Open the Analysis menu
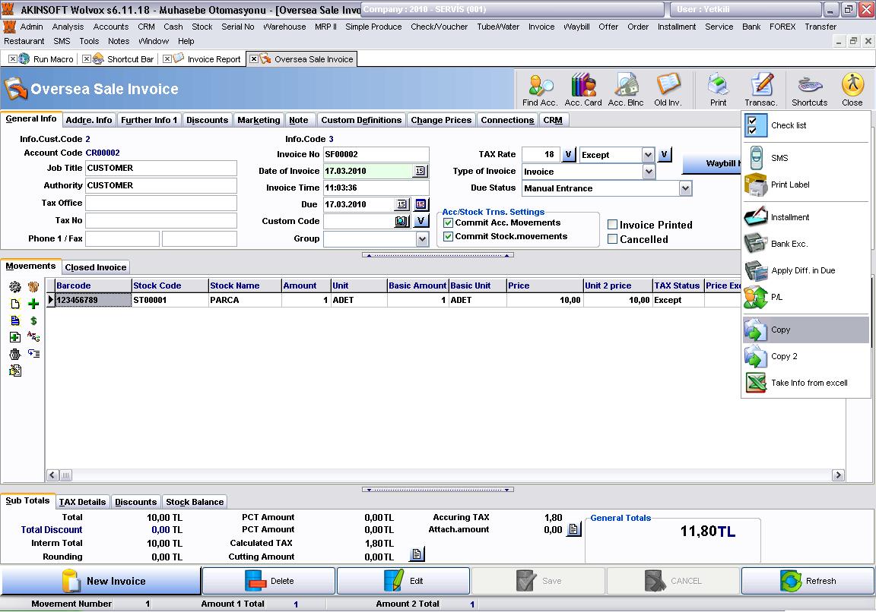This screenshot has height=612, width=876. 68,27
